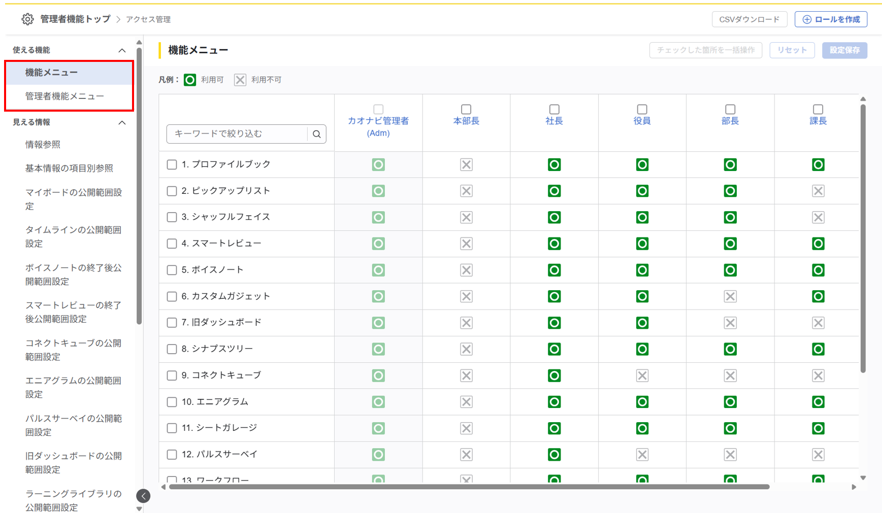Collapse the 見える情報 section
This screenshot has width=882, height=513.
coord(122,122)
